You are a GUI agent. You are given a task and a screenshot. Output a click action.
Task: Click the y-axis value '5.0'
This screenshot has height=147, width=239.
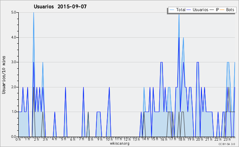point(14,12)
